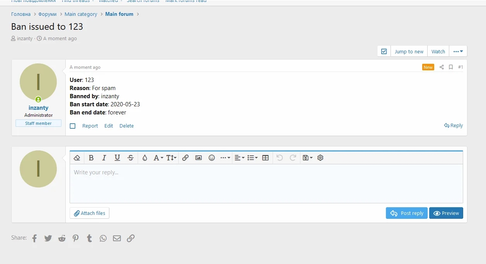Open the font size dropdown
The width and height of the screenshot is (486, 264).
click(x=171, y=158)
